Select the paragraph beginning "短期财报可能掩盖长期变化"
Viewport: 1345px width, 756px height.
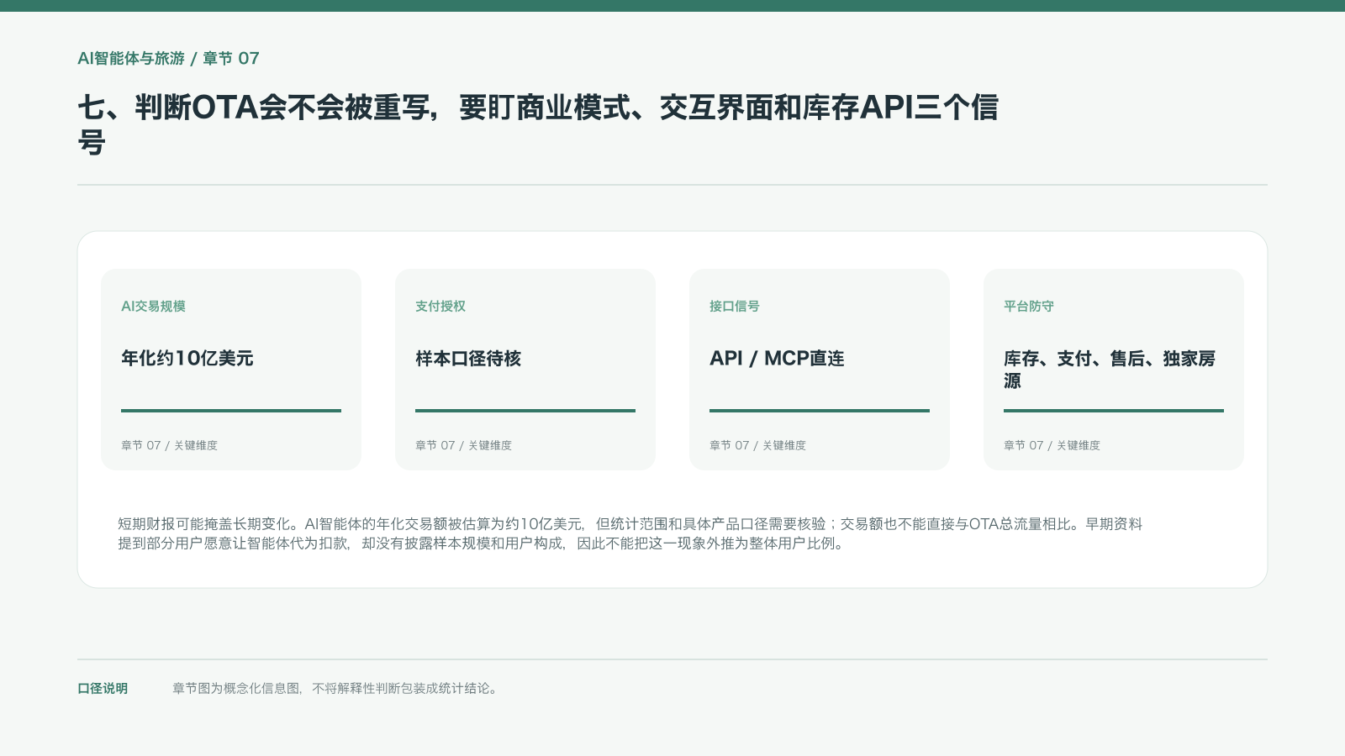coord(630,533)
